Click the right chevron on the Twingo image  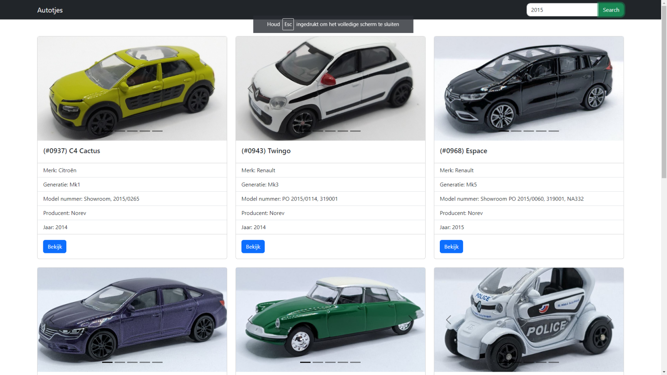[412, 88]
